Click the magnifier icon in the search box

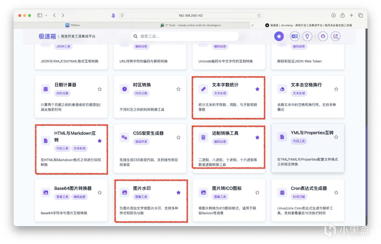[x=135, y=36]
